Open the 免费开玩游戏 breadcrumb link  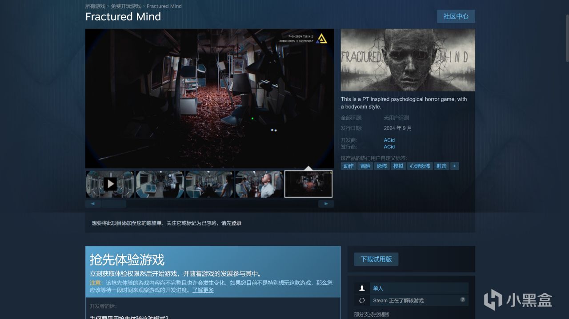point(126,6)
